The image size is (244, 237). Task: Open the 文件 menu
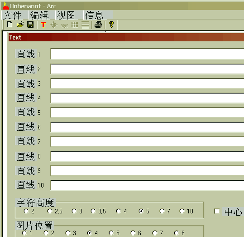(13, 15)
